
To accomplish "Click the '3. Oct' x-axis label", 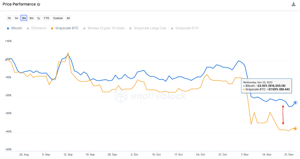I will [x=134, y=154].
